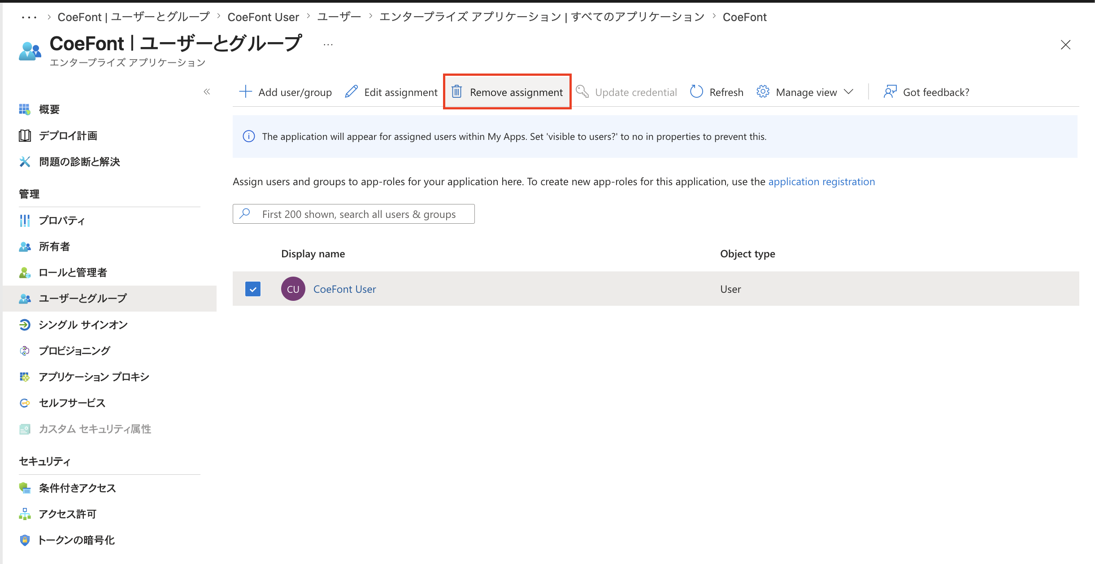Go to CoeFont User breadcrumb
Screen dimensions: 1095x564
tap(263, 17)
